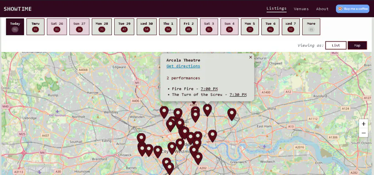This screenshot has height=175, width=374.
Task: Open Get directions for Arcola Theatre
Action: click(183, 66)
